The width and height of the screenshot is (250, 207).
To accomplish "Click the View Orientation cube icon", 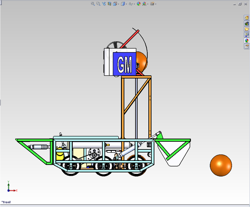I will (115, 4).
